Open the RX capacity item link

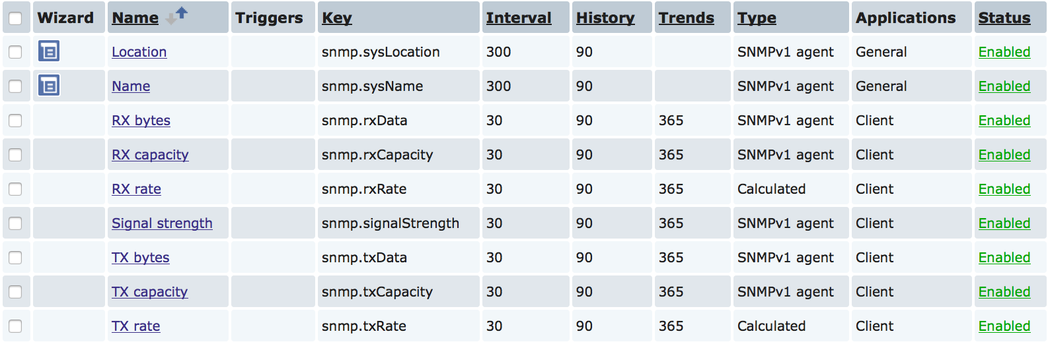150,155
